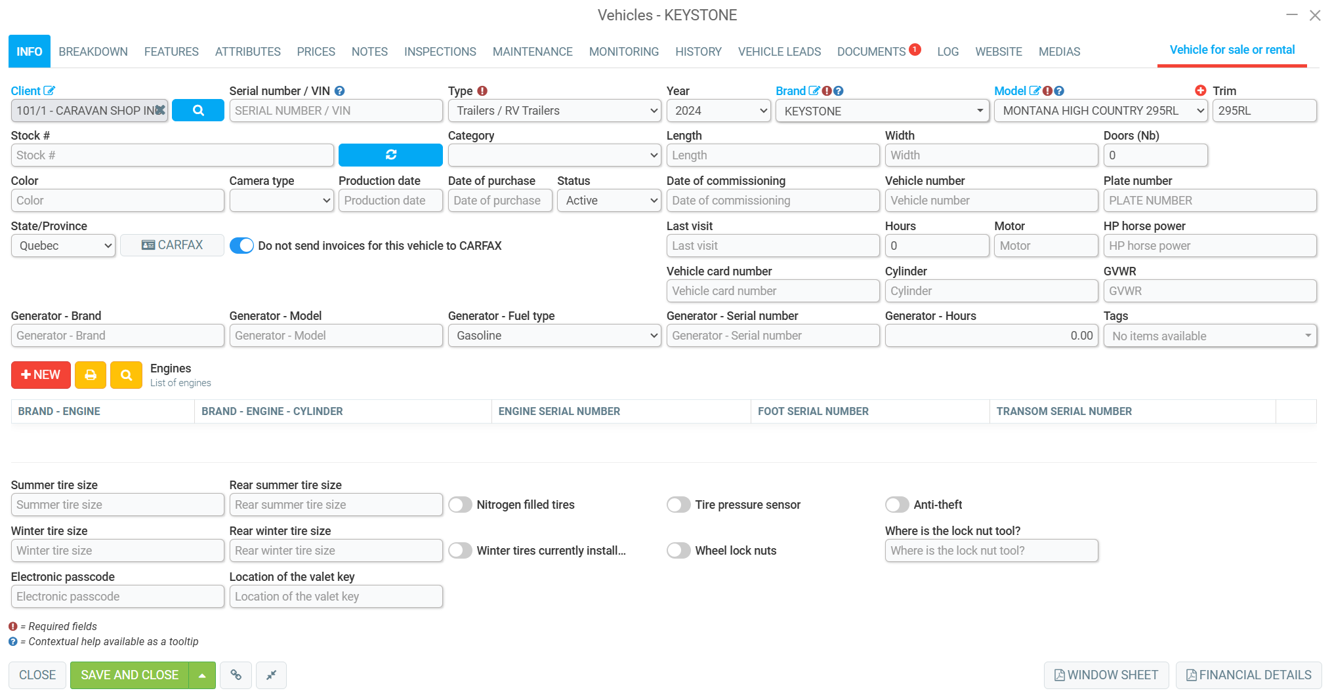Click into the Stock # field
Image resolution: width=1332 pixels, height=695 pixels.
tap(173, 155)
